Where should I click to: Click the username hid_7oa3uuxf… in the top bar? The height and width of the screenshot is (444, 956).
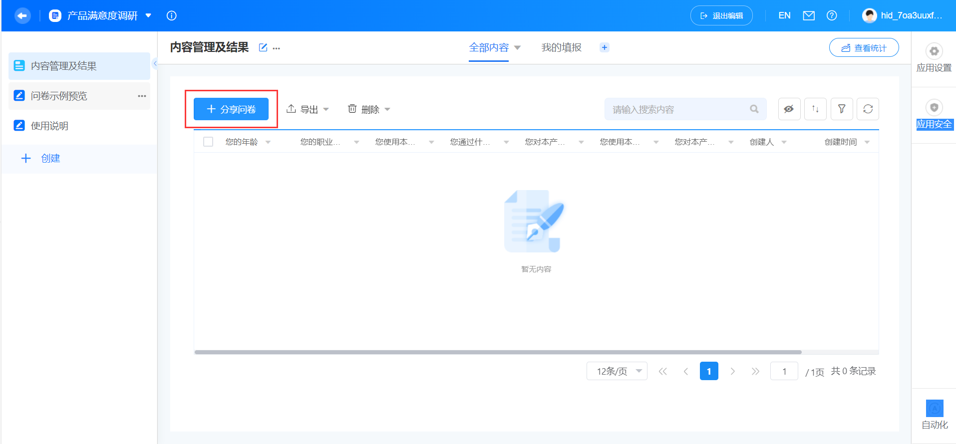tap(912, 15)
